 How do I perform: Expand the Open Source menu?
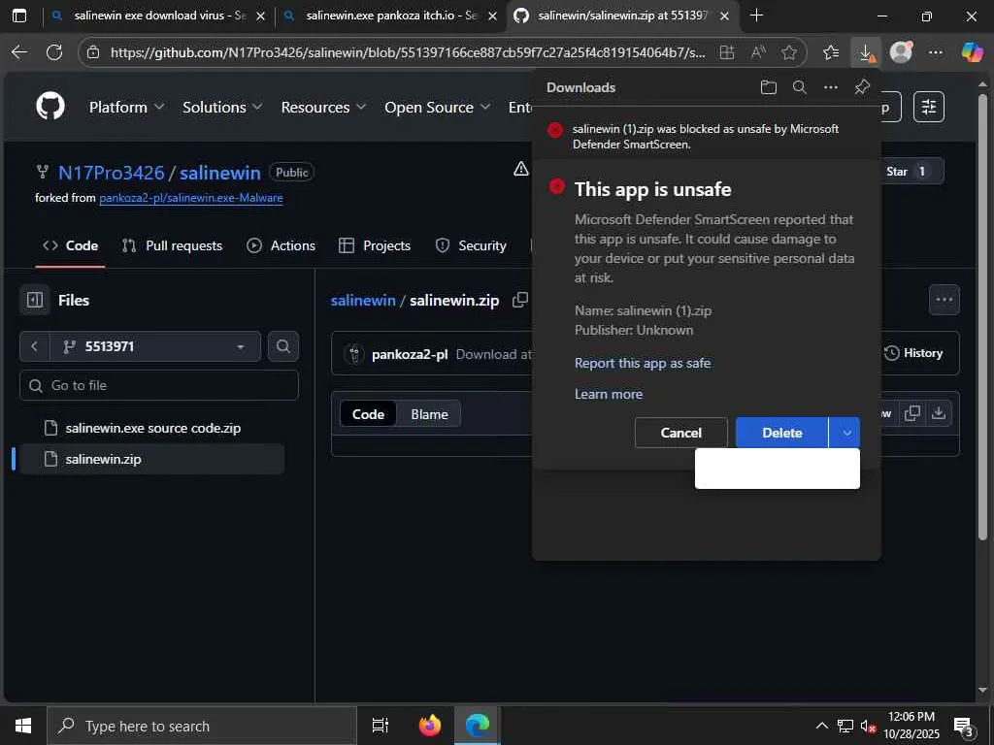[437, 107]
